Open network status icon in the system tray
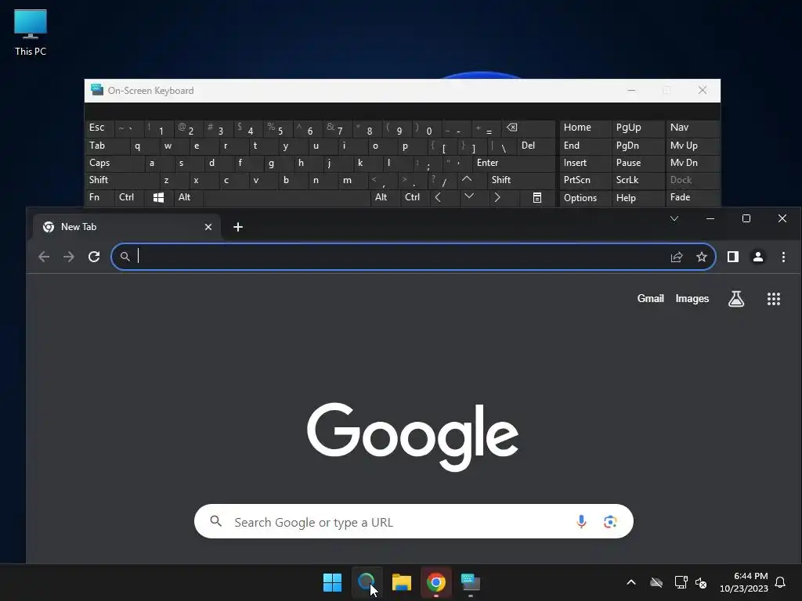Image resolution: width=802 pixels, height=601 pixels. pos(681,582)
